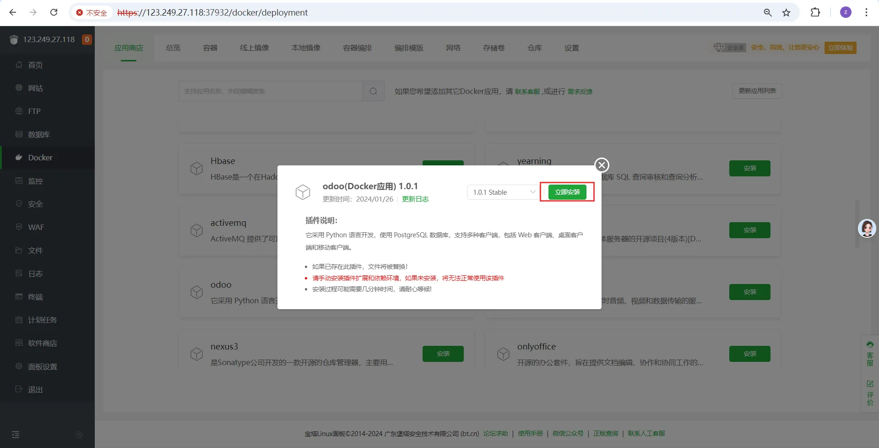
Task: Click the 评价 feedback edit icon
Action: [x=870, y=383]
